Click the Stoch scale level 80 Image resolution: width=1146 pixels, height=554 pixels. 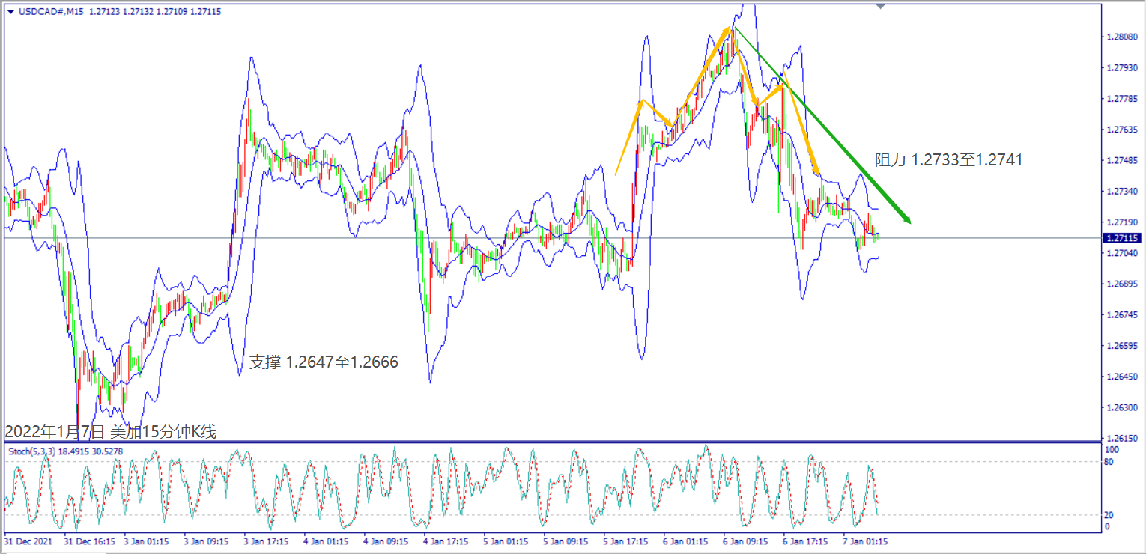[1109, 462]
